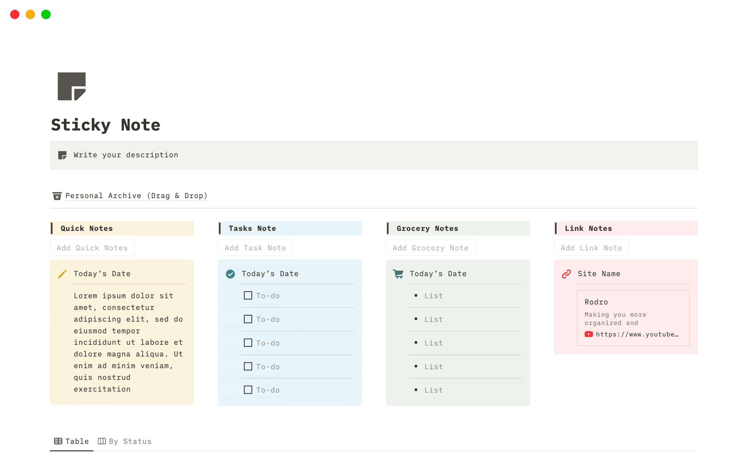The width and height of the screenshot is (748, 468).
Task: Click the Add Grocery Note button
Action: [430, 247]
